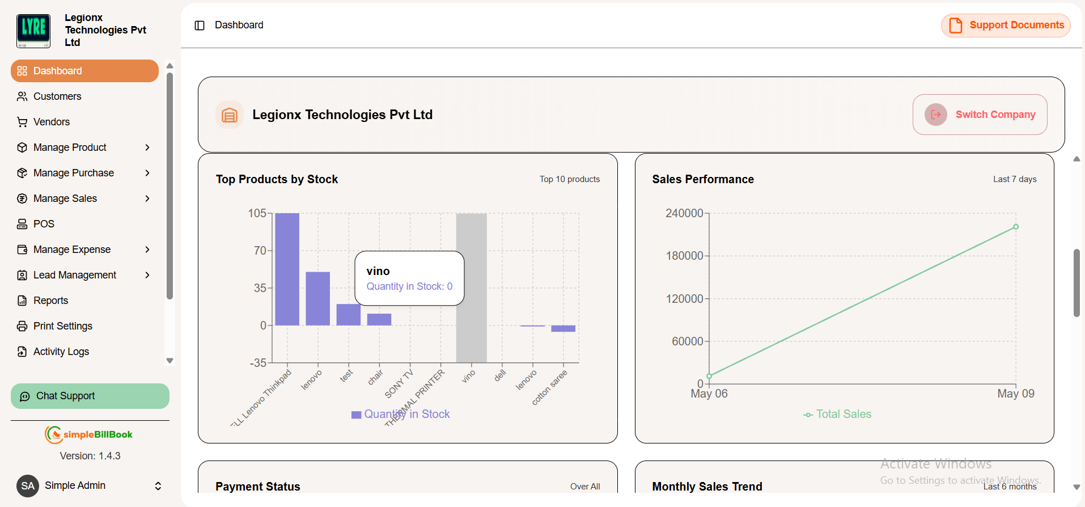
Task: Click the Chat Support bubble icon
Action: pyautogui.click(x=25, y=396)
